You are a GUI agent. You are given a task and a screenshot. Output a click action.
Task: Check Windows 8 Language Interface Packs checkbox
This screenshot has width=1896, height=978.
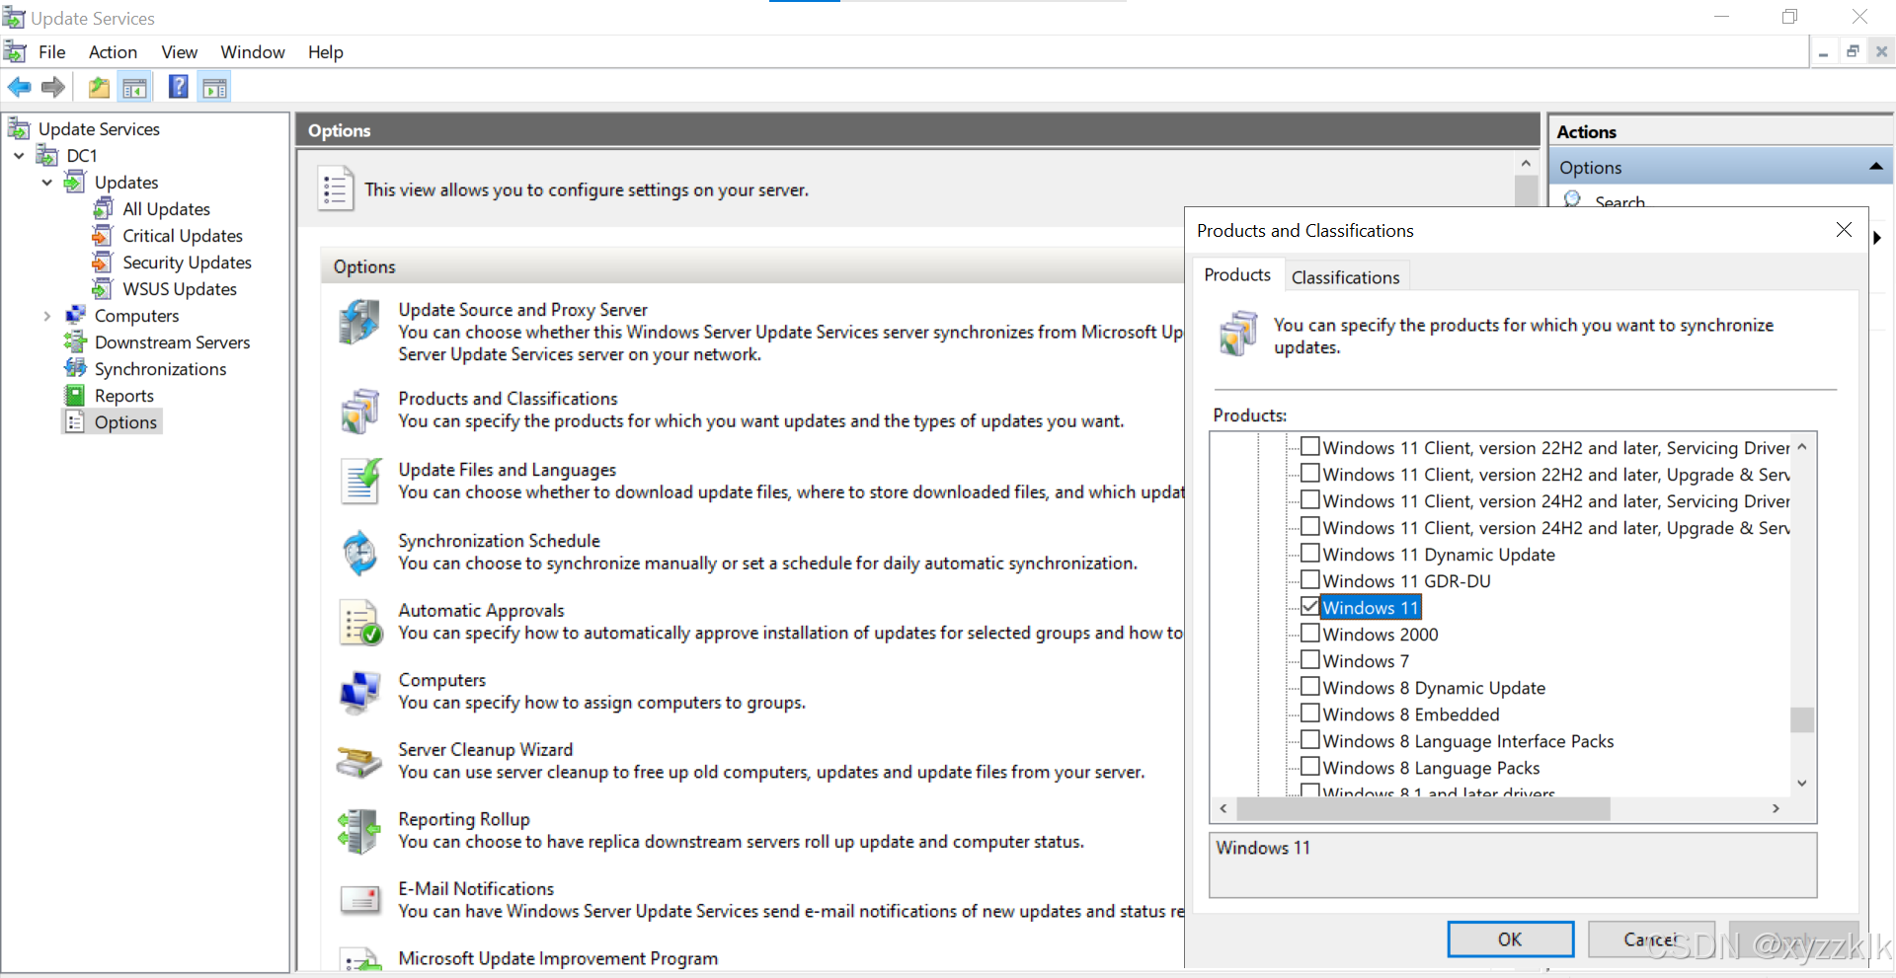(1310, 739)
